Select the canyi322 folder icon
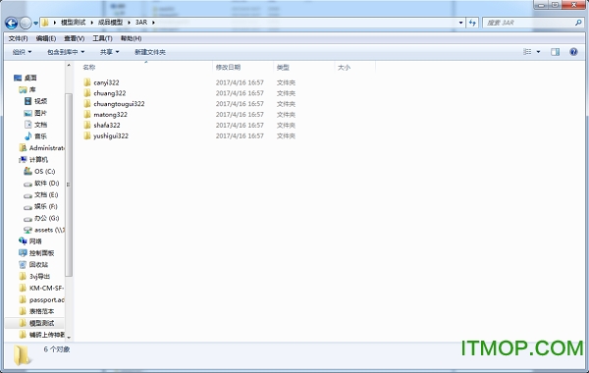 click(87, 82)
